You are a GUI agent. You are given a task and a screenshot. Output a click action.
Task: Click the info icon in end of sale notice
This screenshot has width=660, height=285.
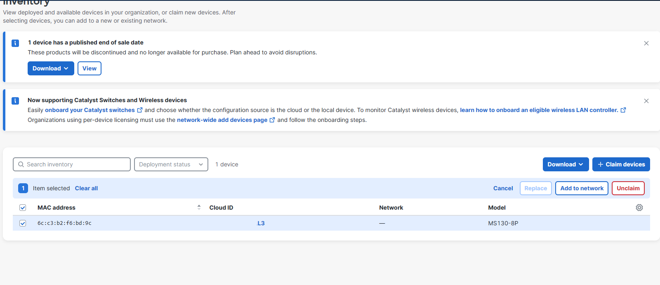pyautogui.click(x=15, y=43)
